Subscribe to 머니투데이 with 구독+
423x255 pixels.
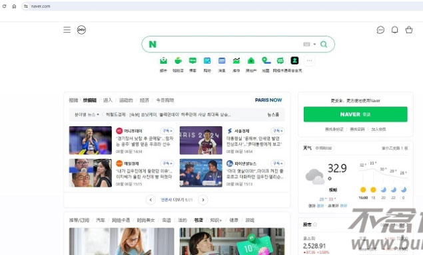pyautogui.click(x=167, y=131)
